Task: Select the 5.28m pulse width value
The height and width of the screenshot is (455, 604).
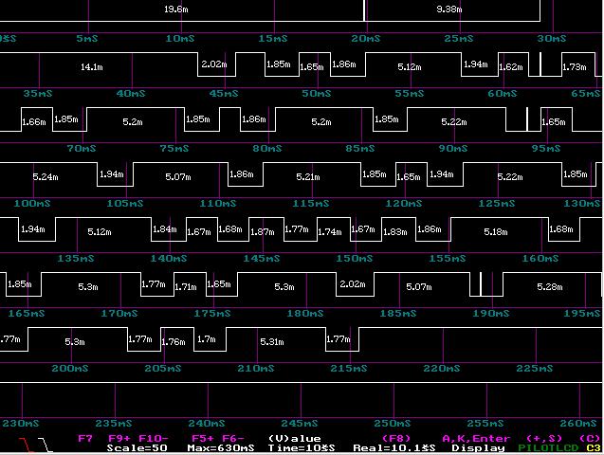Action: [x=550, y=287]
